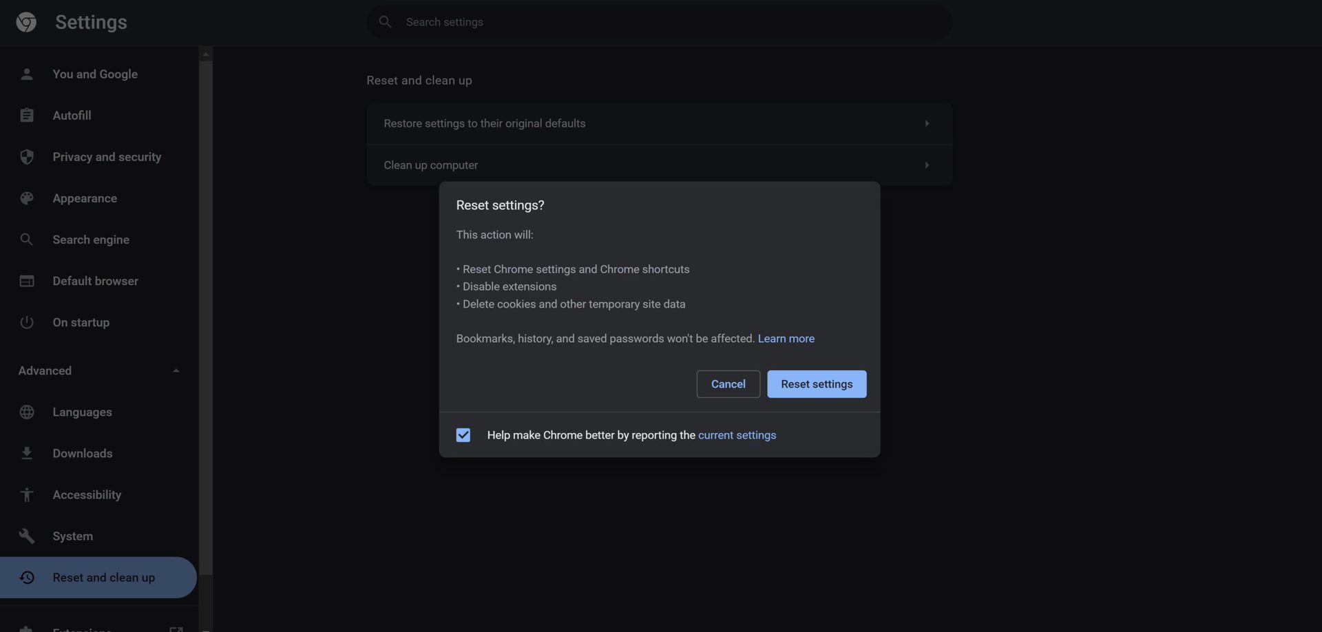Viewport: 1322px width, 632px height.
Task: Click the On startup power icon
Action: tap(27, 322)
